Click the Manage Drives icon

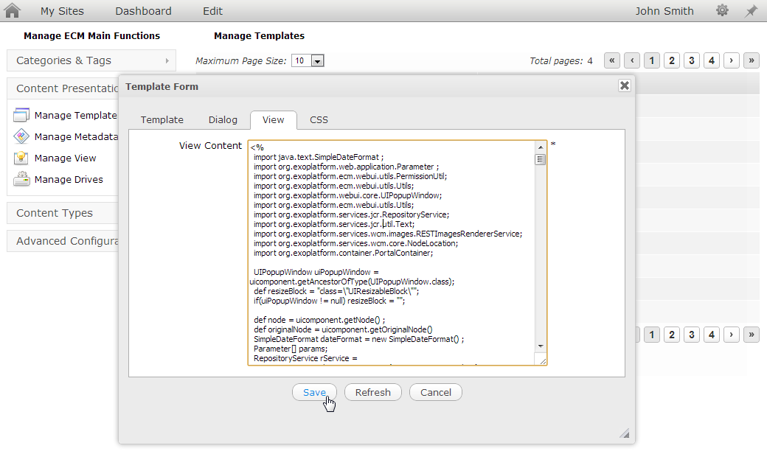21,179
